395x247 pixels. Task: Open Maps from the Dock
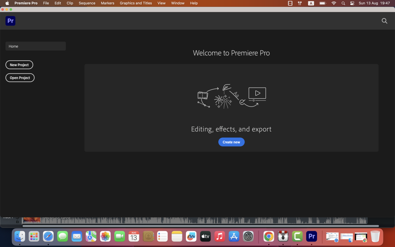[91, 237]
